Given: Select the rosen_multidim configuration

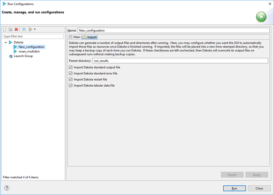Looking at the screenshot, I should click(x=29, y=51).
